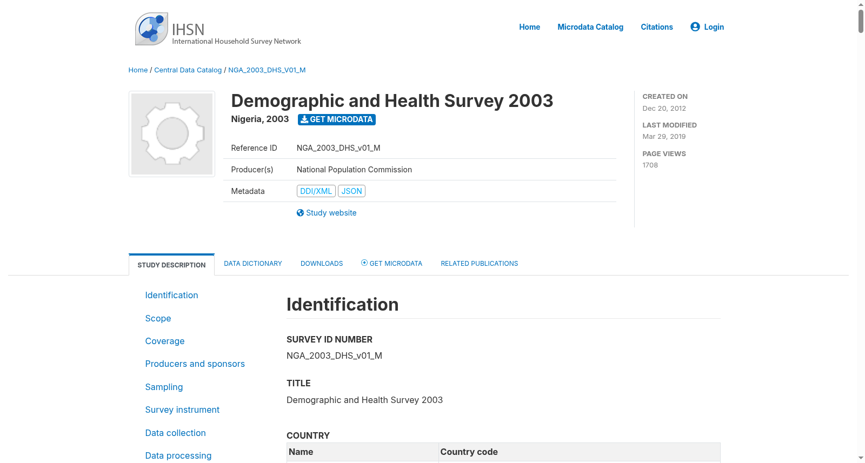This screenshot has width=865, height=463.
Task: Click the download icon on Get Microdata button
Action: click(x=304, y=119)
